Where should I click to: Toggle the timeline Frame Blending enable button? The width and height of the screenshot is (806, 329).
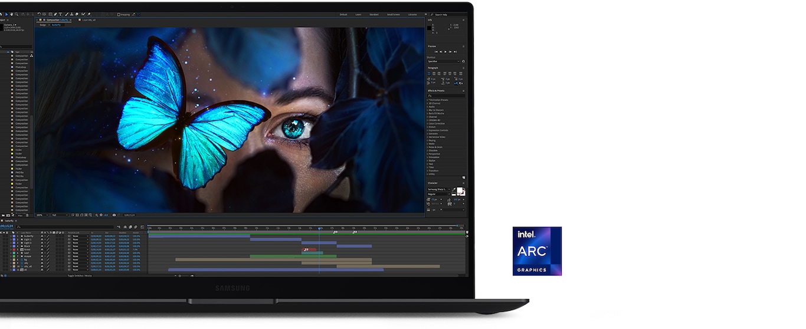130,227
